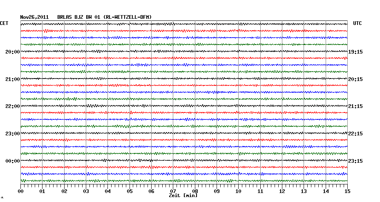
Task: Click the CET timezone label
Action: 4,24
